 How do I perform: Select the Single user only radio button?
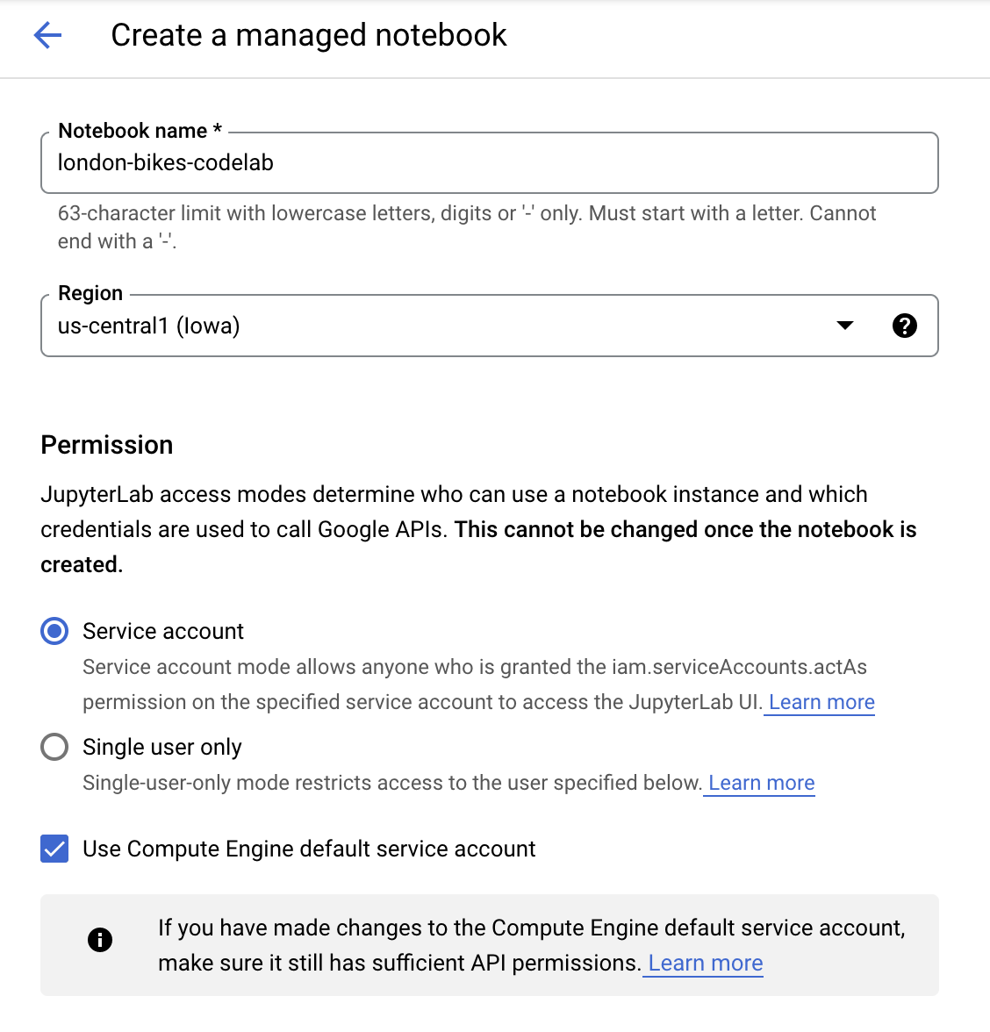pos(54,747)
